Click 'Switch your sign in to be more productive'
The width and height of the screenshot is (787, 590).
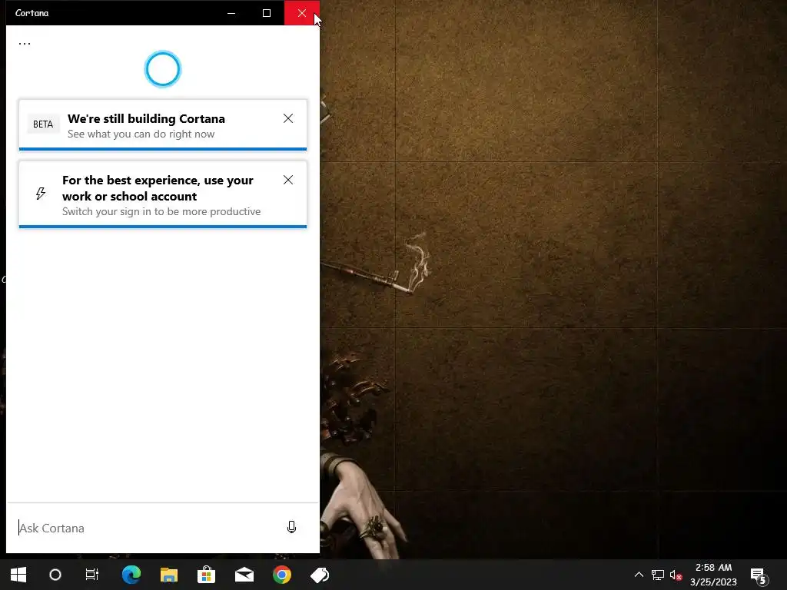pos(161,212)
